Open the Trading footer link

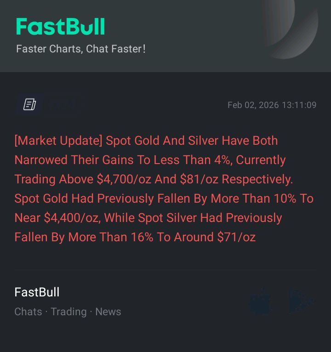[68, 312]
